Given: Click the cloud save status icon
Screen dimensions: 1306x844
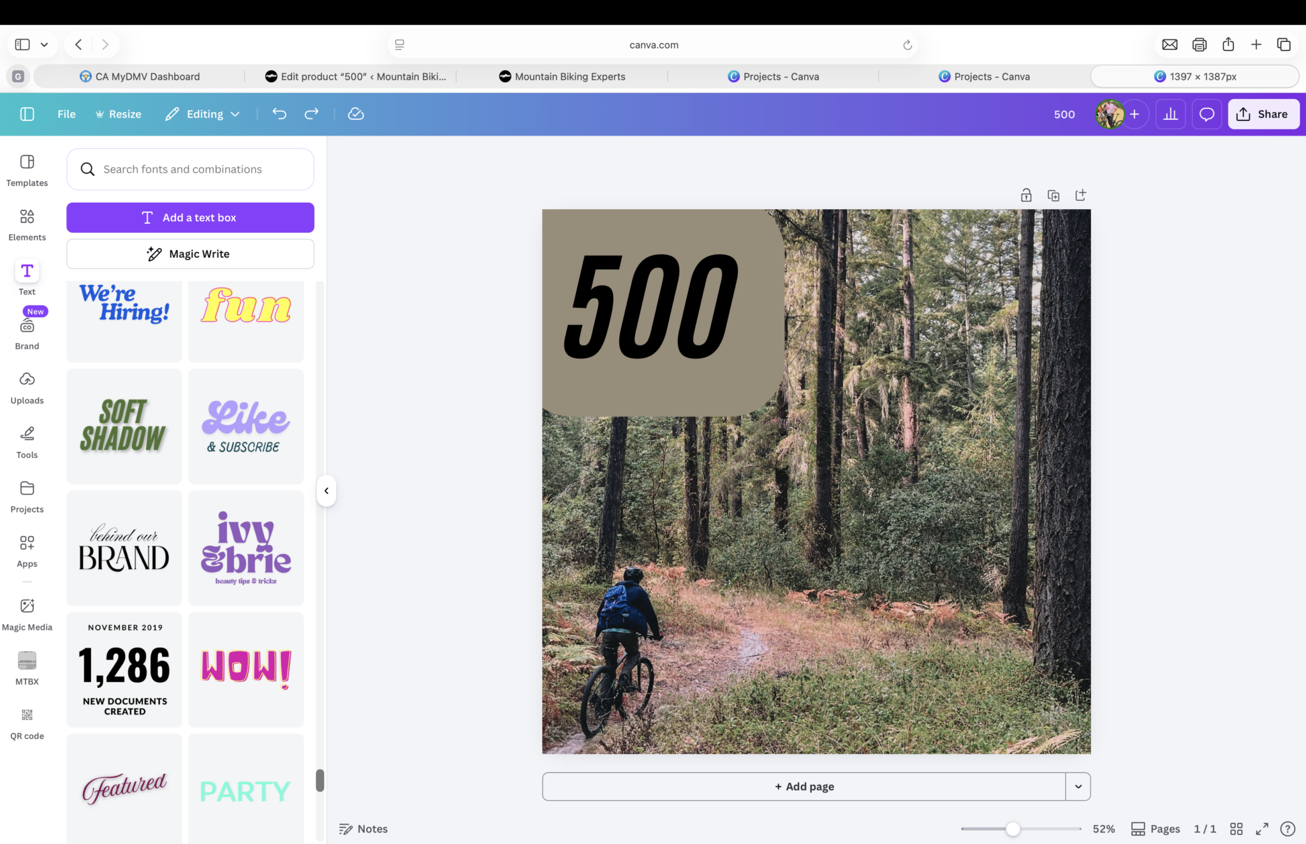Looking at the screenshot, I should click(x=356, y=114).
